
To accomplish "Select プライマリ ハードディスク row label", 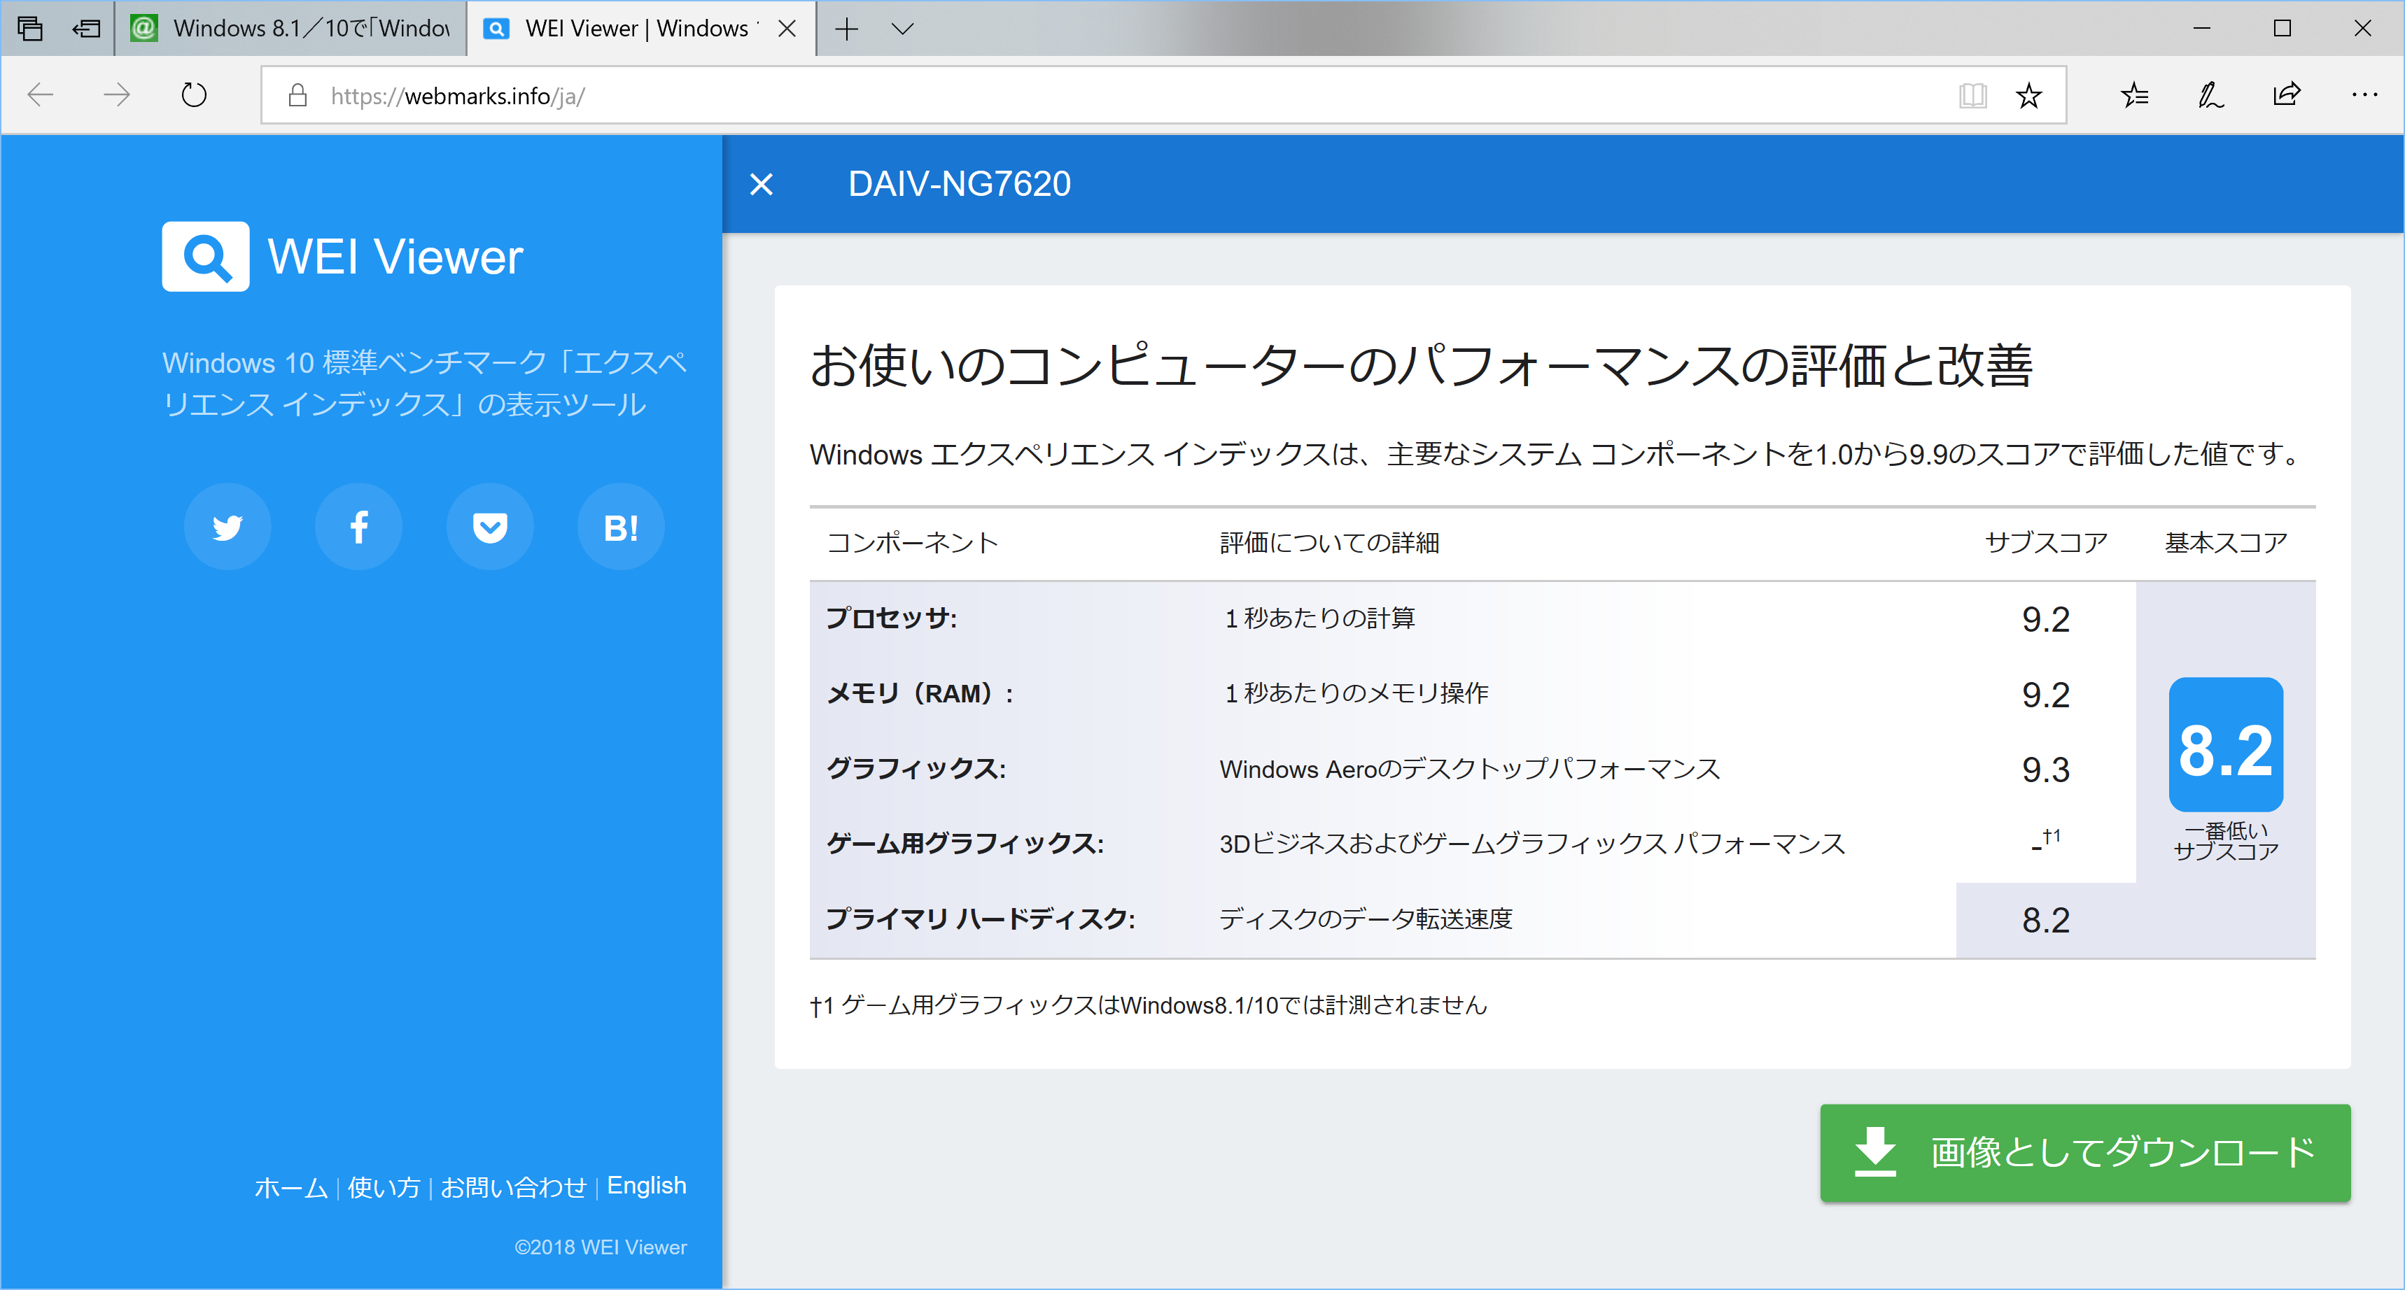I will click(981, 919).
